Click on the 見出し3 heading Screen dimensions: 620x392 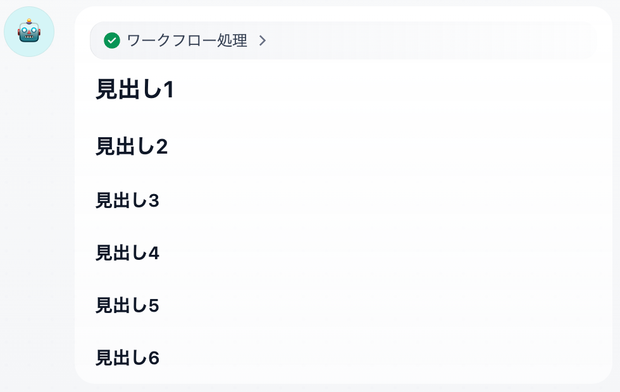coord(127,200)
